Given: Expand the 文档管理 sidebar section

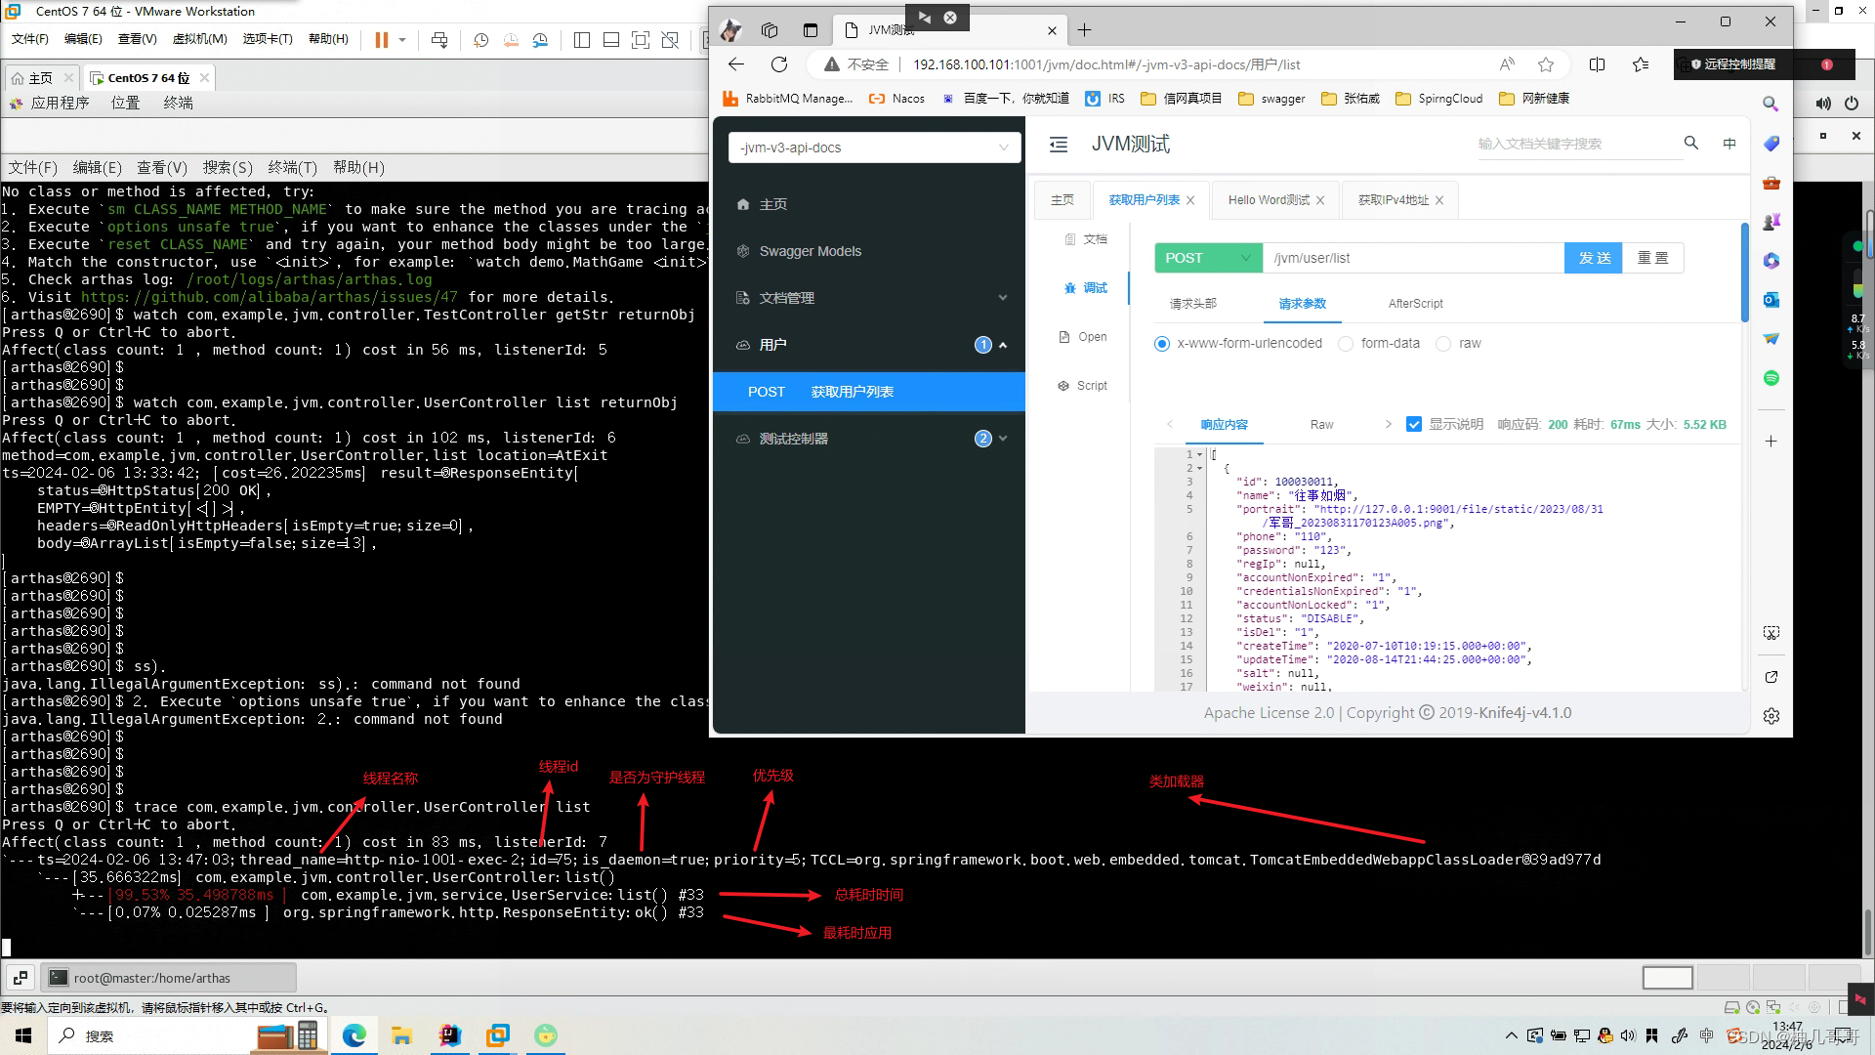Looking at the screenshot, I should [x=869, y=298].
